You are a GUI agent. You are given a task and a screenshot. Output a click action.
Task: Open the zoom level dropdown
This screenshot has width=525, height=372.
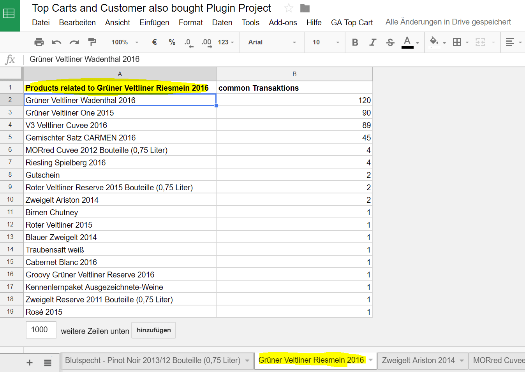pyautogui.click(x=125, y=42)
